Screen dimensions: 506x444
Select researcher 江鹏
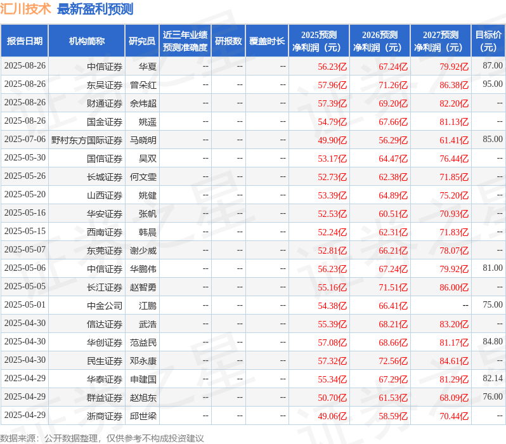148,306
